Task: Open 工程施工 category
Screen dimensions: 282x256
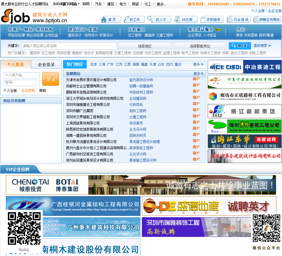Action: tap(137, 29)
